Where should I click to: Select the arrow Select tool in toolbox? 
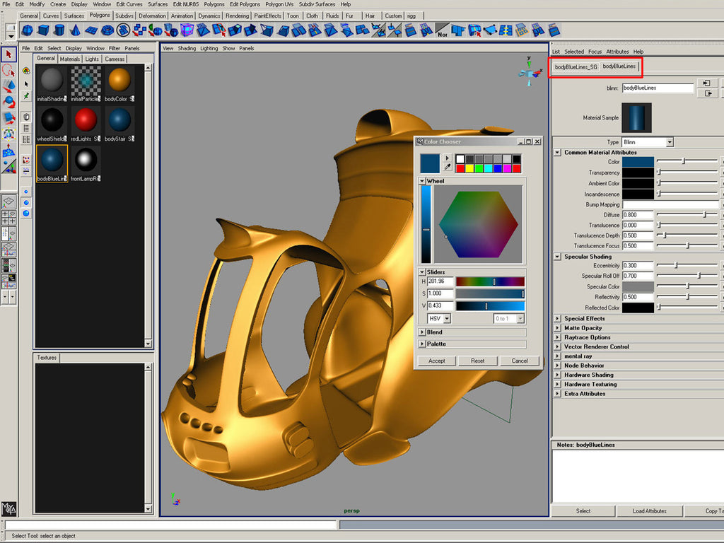[8, 54]
